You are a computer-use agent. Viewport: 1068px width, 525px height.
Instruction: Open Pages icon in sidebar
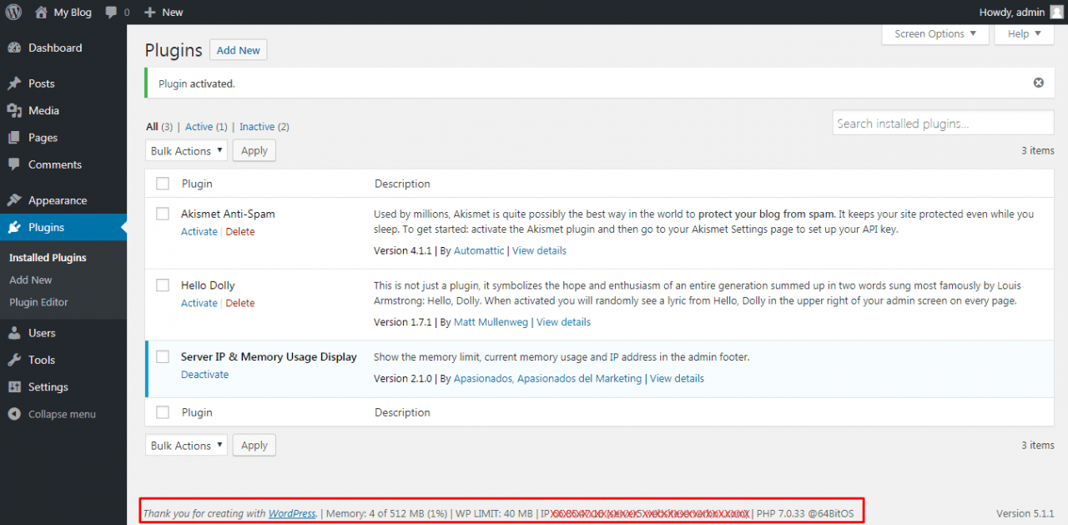tap(14, 138)
